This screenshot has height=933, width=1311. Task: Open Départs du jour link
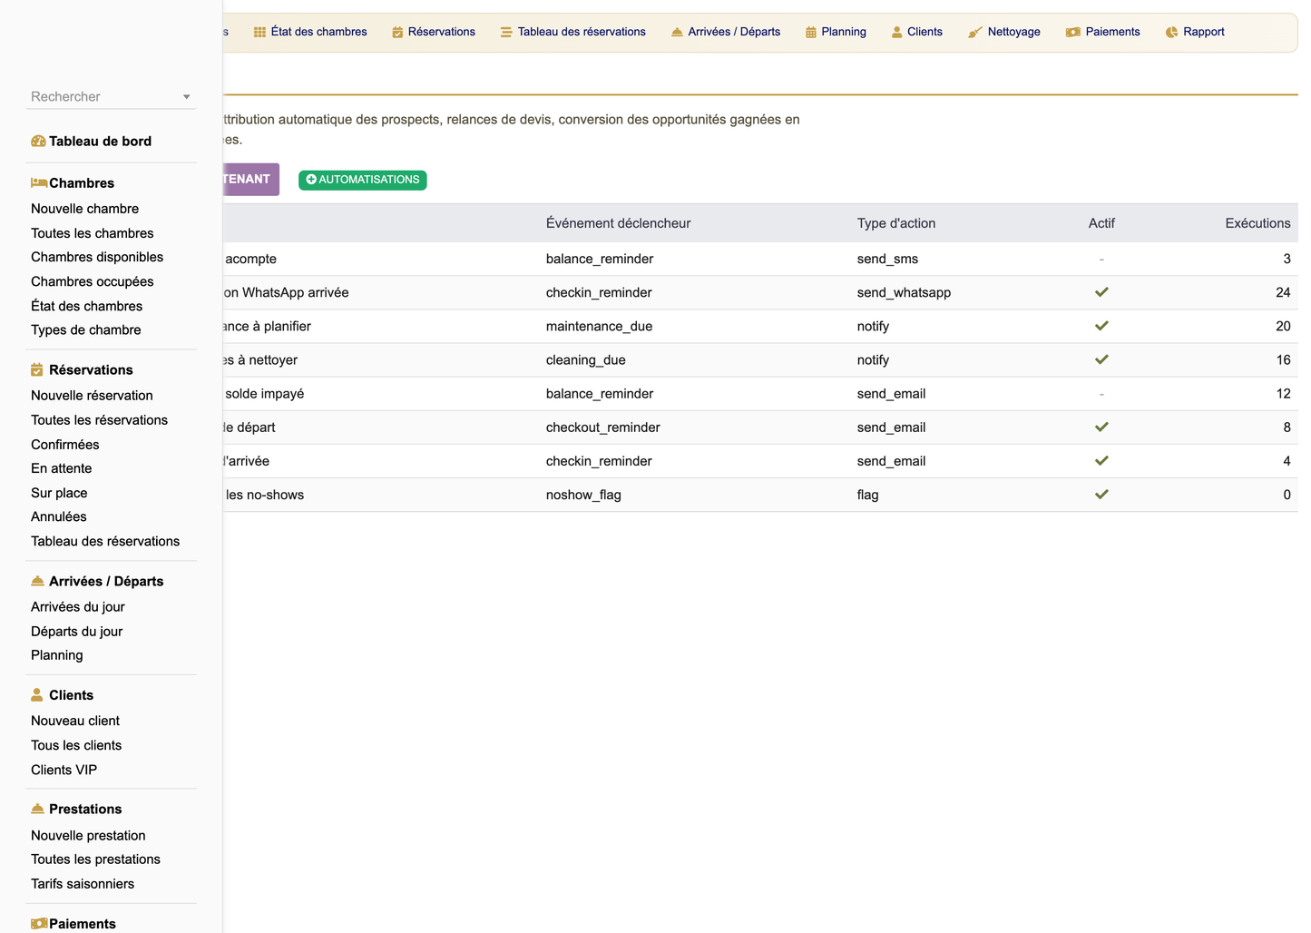(76, 632)
